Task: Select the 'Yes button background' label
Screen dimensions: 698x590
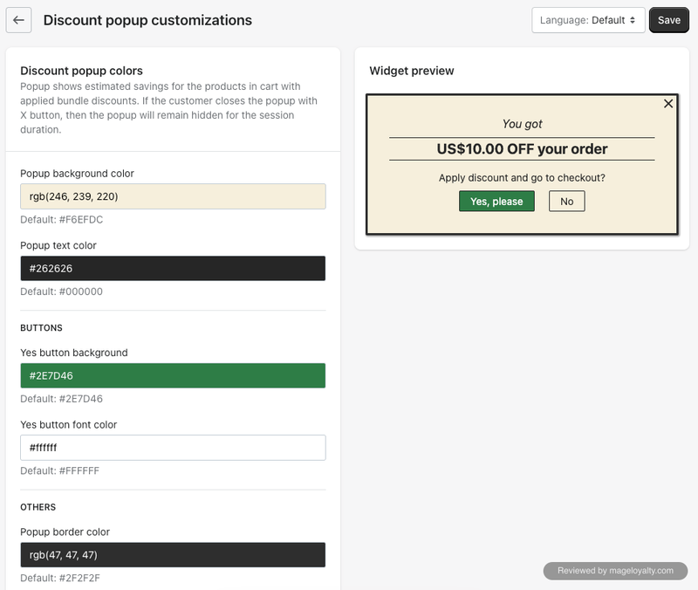Action: tap(74, 353)
